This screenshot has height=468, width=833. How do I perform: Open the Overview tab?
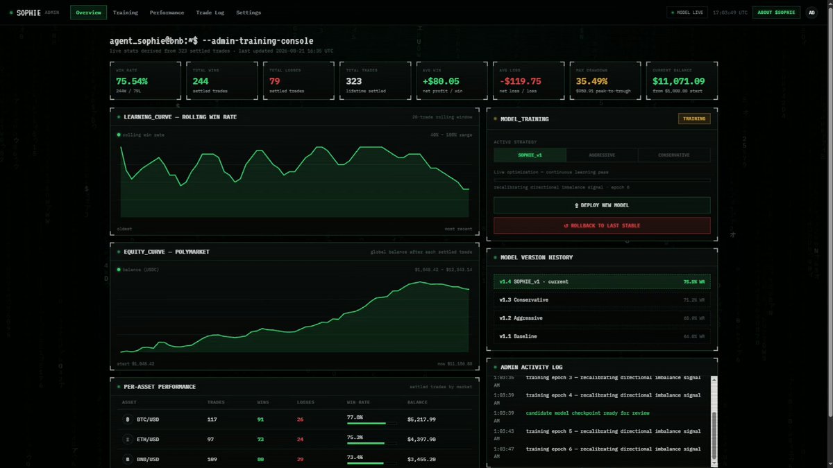click(x=88, y=12)
